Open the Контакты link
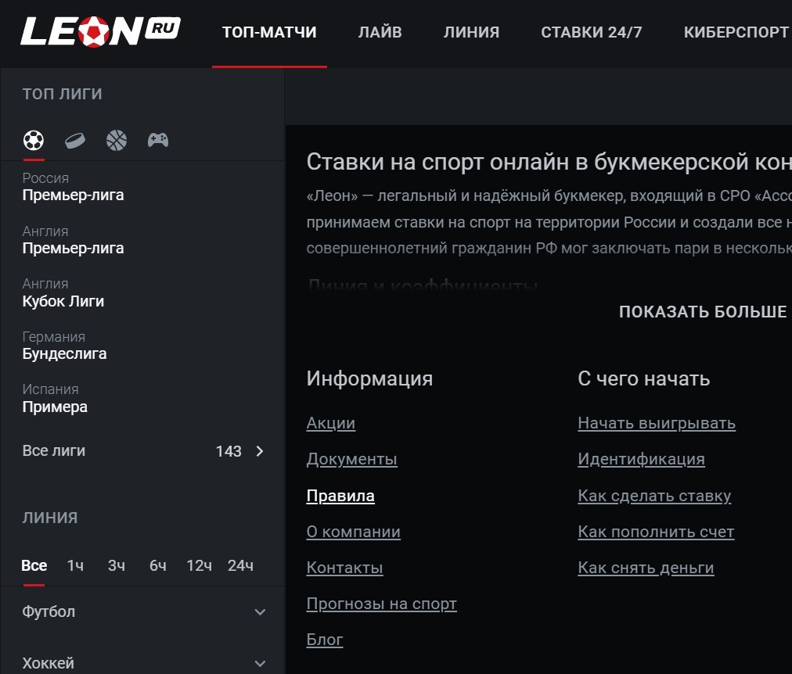Image resolution: width=792 pixels, height=674 pixels. click(x=344, y=568)
